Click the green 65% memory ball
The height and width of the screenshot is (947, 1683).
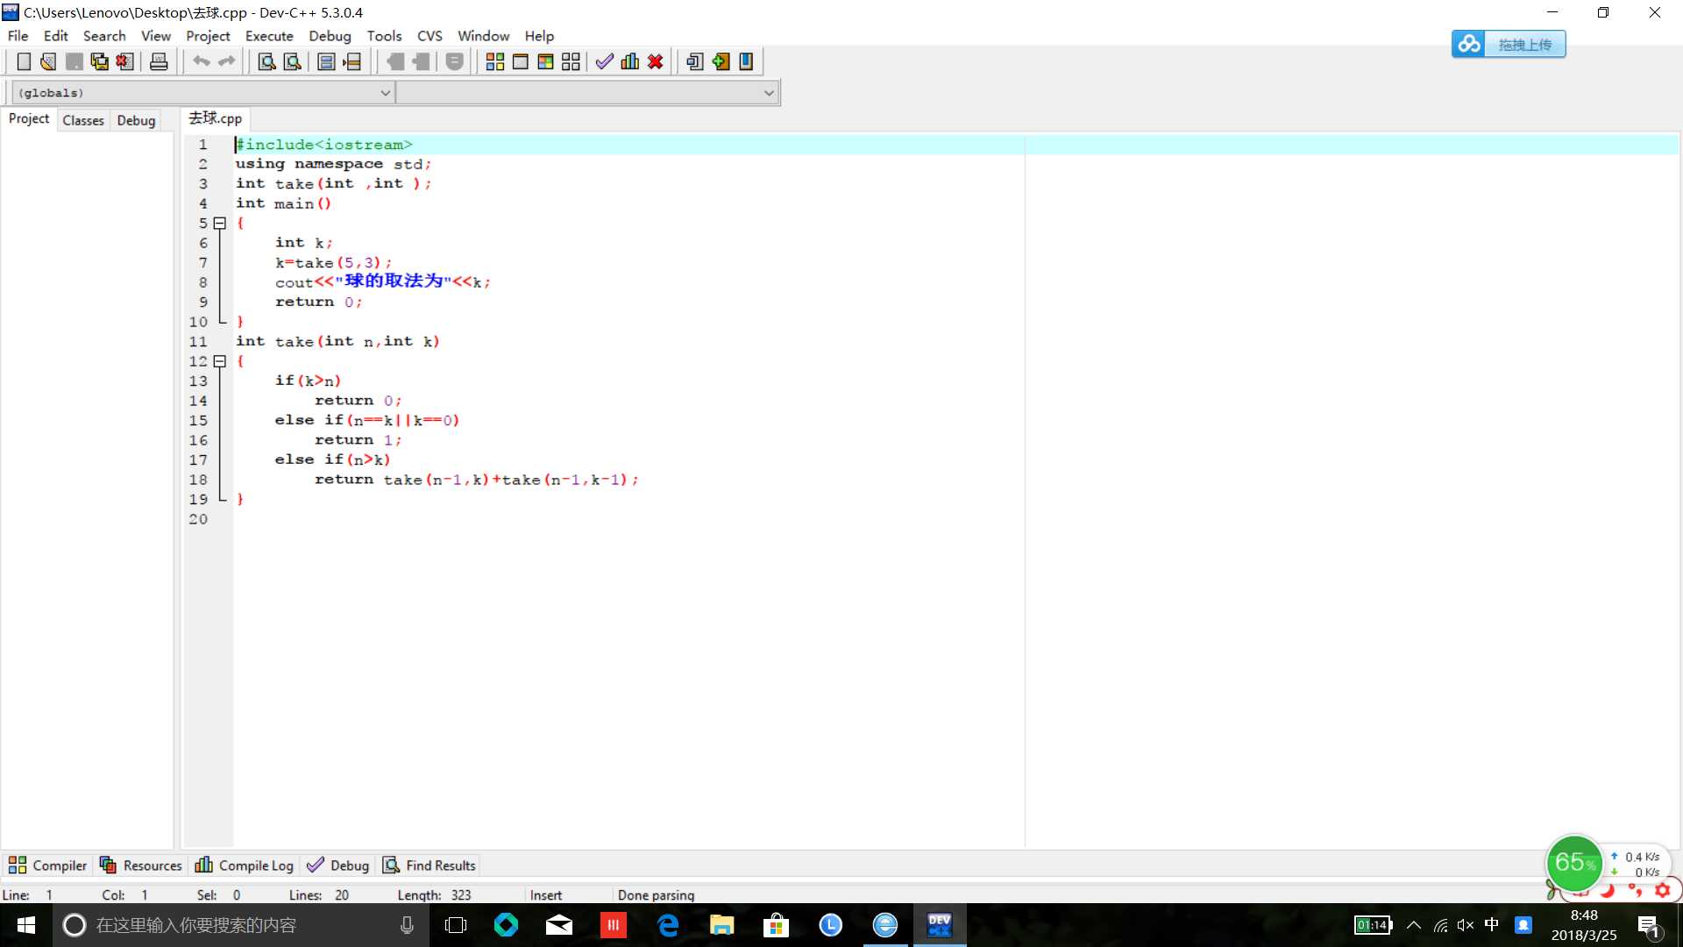coord(1574,864)
